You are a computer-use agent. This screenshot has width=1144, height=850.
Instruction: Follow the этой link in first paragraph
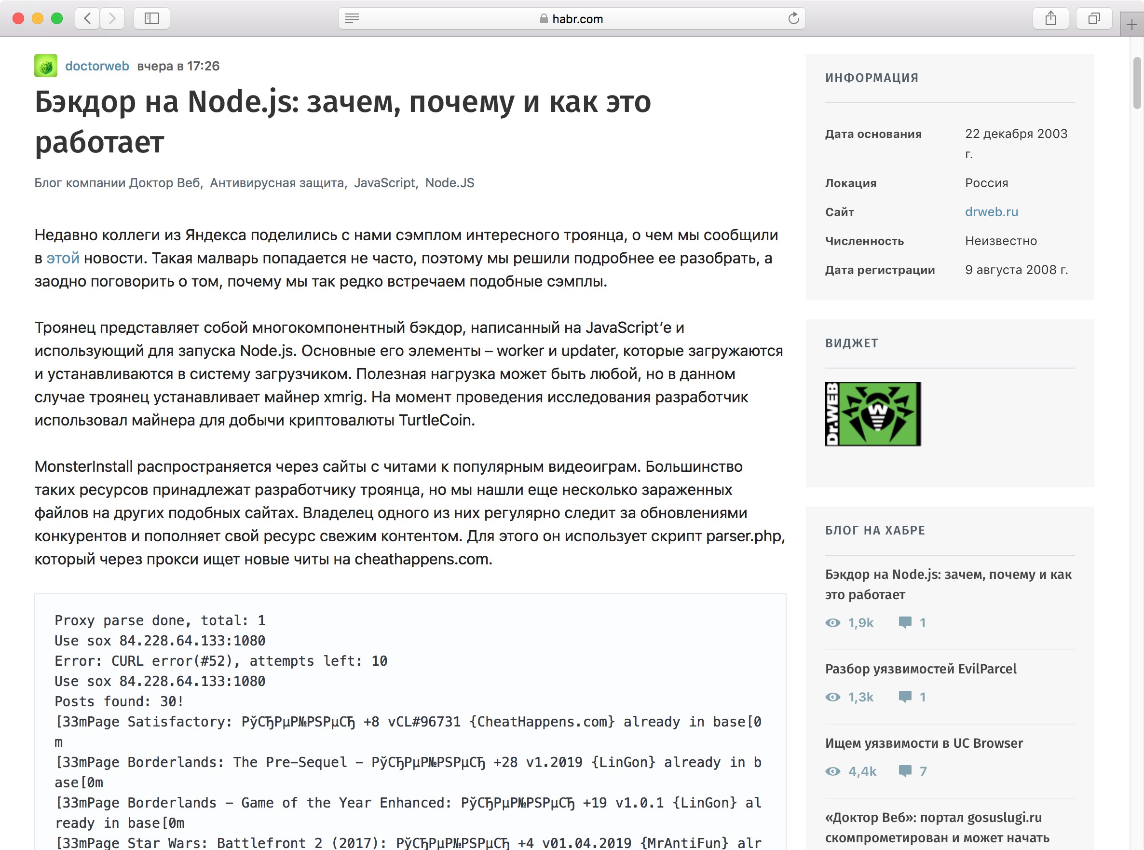[63, 258]
